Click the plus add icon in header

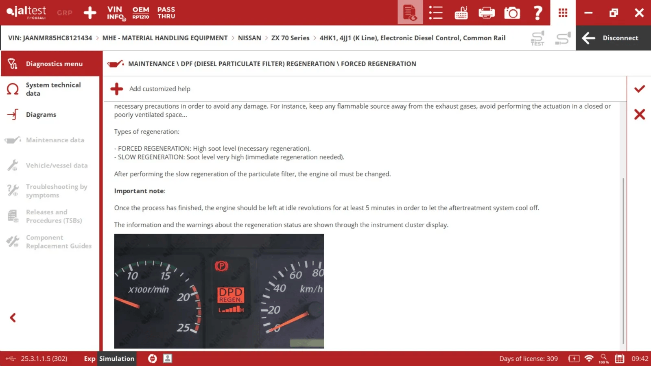click(90, 13)
